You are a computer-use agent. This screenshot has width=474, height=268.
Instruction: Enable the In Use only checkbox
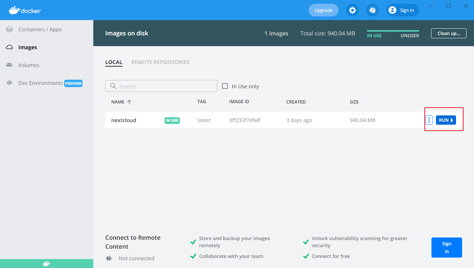pos(225,86)
